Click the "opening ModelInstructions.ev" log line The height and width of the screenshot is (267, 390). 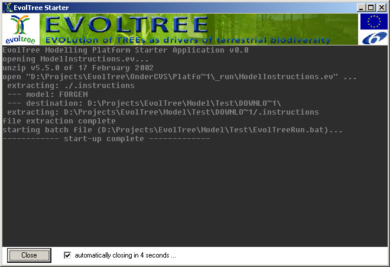point(76,59)
